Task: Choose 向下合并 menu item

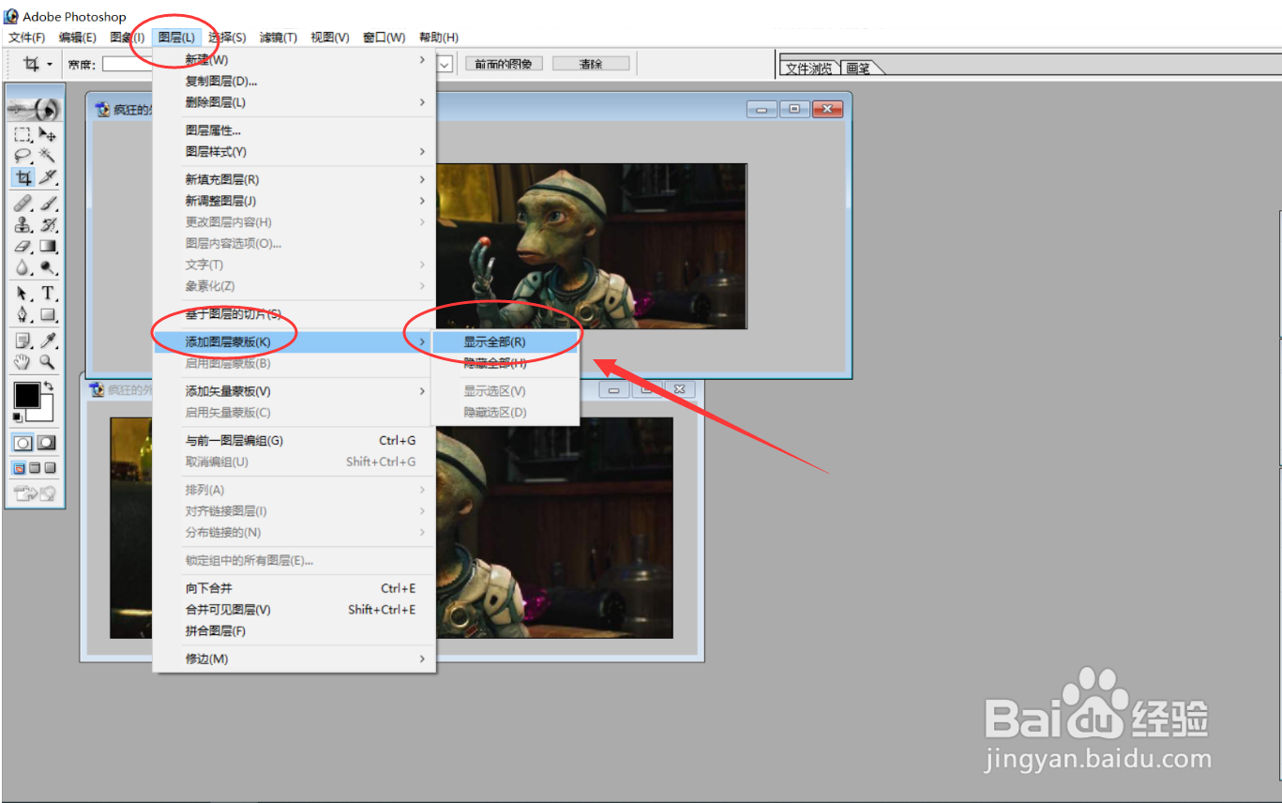Action: (x=294, y=588)
